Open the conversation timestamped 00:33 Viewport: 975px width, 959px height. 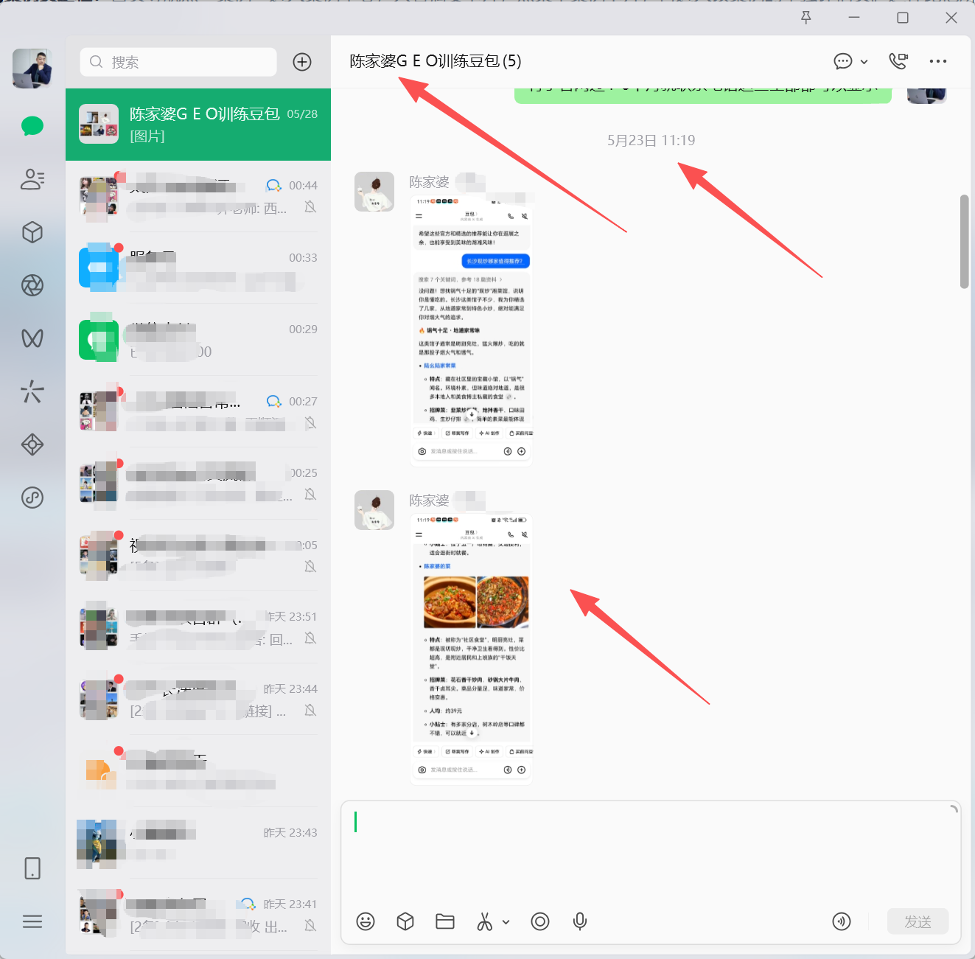(198, 268)
